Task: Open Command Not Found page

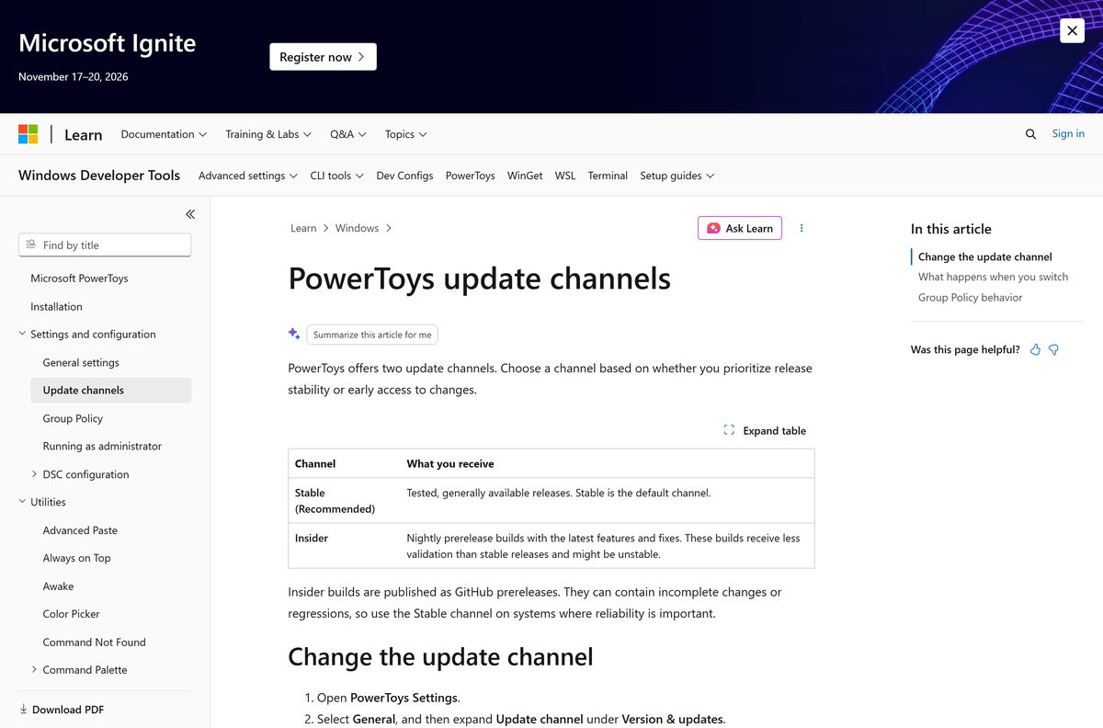Action: 94,643
